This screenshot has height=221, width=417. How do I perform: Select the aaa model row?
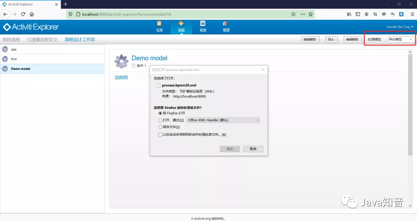[x=52, y=49]
